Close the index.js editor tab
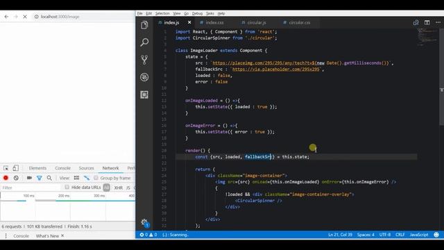This screenshot has height=250, width=444. point(189,22)
